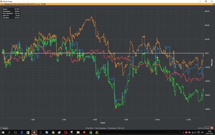Image resolution: width=215 pixels, height=135 pixels.
Task: Switch to Hold'em Manager 2 taskbar icon
Action: (34, 133)
